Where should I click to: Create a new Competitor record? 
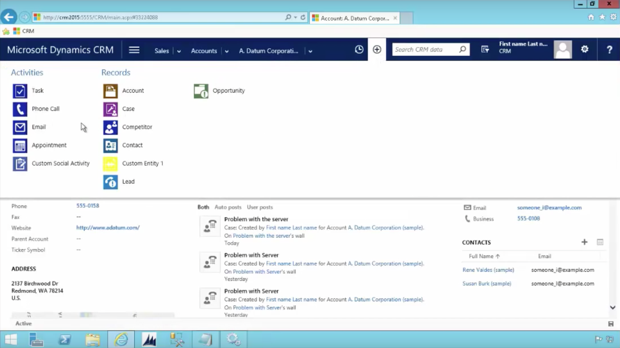point(128,127)
